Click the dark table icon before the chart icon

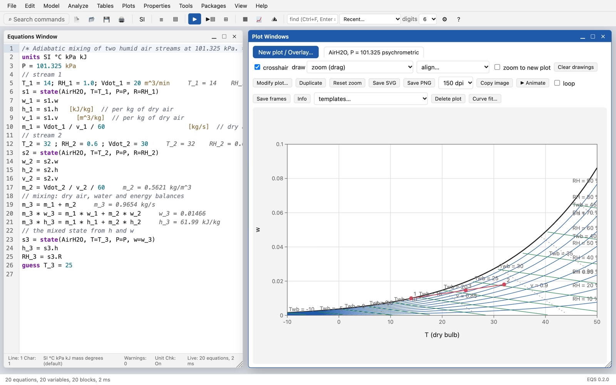pyautogui.click(x=245, y=19)
